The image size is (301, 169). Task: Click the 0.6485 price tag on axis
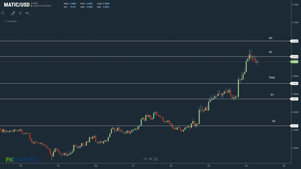point(295,41)
